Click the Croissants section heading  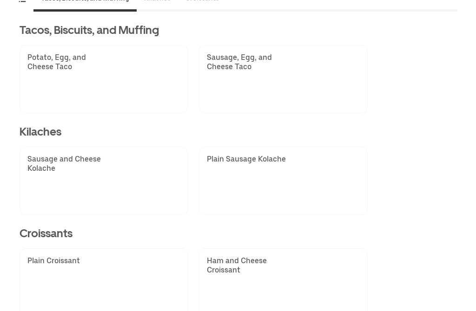coord(46,233)
